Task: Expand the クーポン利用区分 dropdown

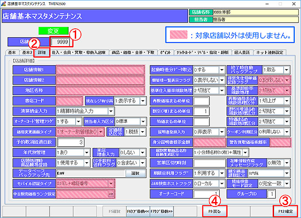Action: [287, 132]
